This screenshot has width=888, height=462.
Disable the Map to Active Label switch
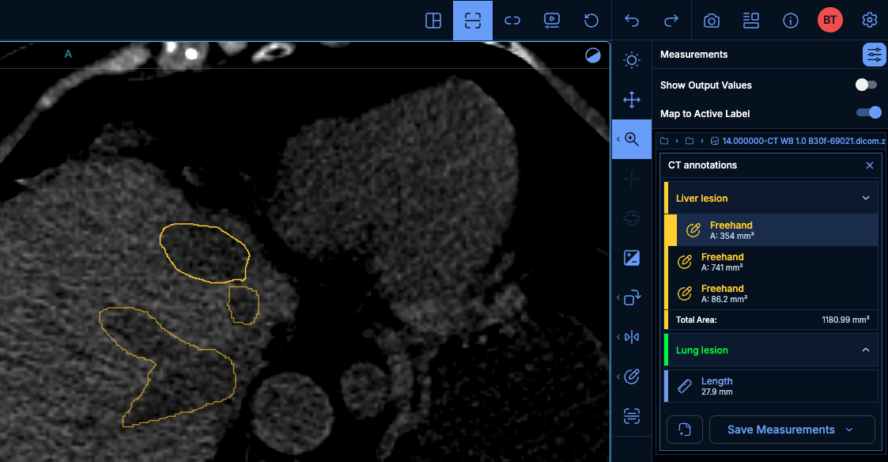click(x=868, y=113)
